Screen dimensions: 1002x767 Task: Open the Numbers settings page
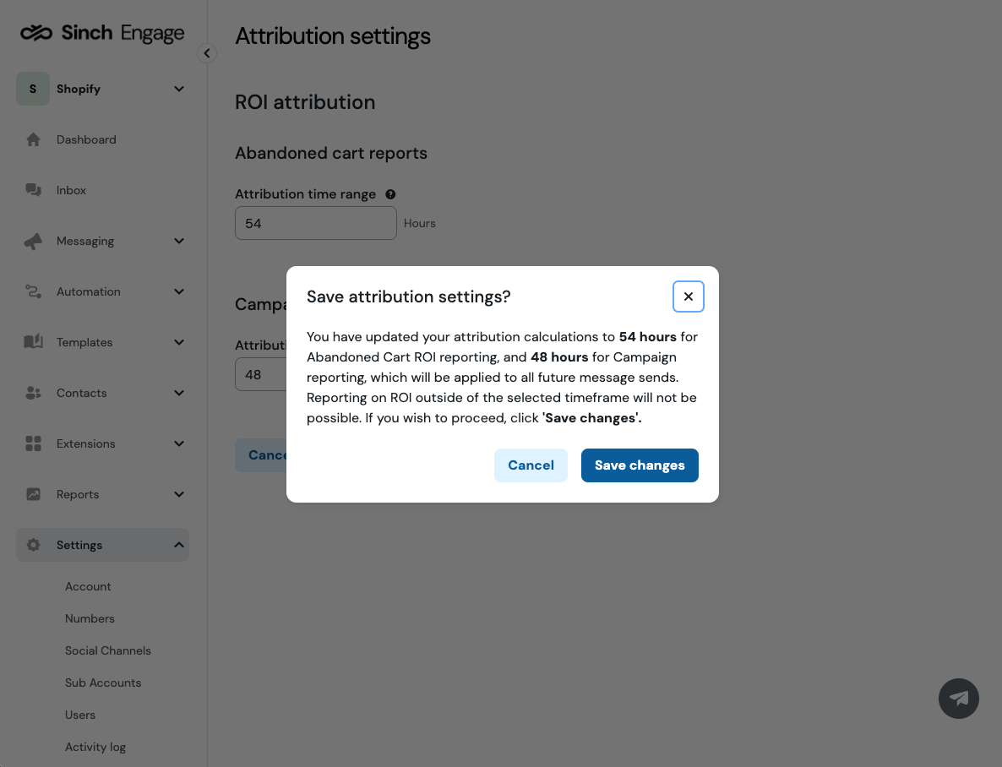(90, 618)
